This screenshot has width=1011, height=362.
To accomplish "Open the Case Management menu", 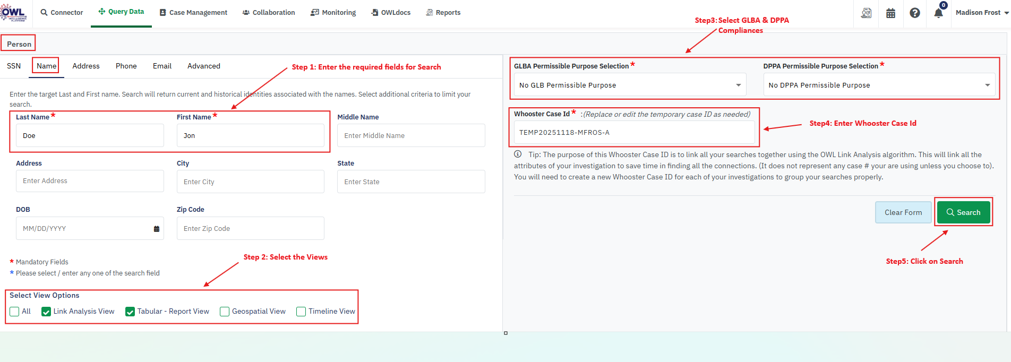I will (x=193, y=13).
